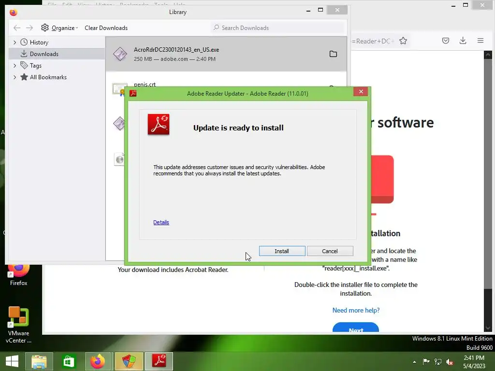This screenshot has height=371, width=495.
Task: Show hidden tray icons arrow
Action: [x=414, y=362]
